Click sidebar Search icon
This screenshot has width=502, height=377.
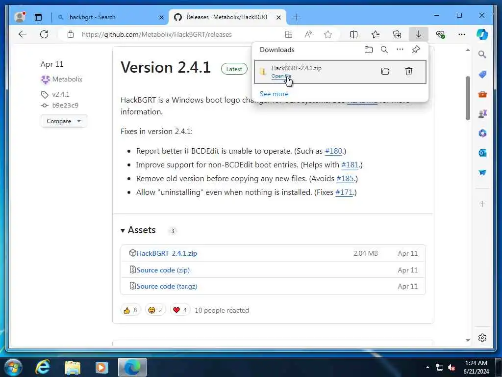482,54
